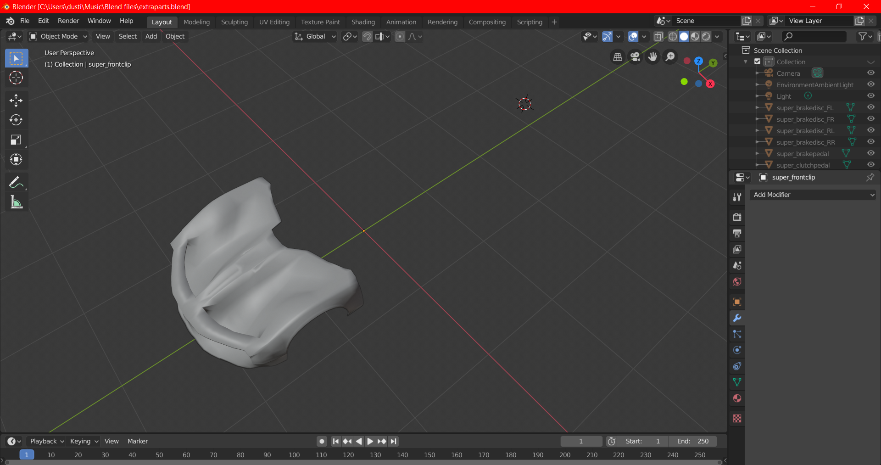Open Output properties tab
The height and width of the screenshot is (465, 881).
coord(737,233)
